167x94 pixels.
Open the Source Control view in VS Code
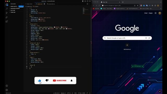point(7,13)
